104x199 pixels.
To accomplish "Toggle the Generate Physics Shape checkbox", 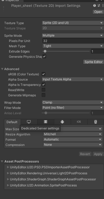I will click(44, 57).
